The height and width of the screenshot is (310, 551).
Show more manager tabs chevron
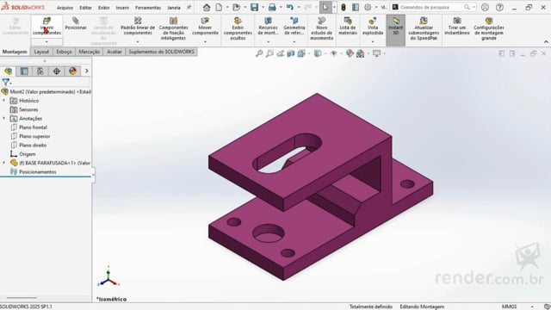pyautogui.click(x=87, y=71)
